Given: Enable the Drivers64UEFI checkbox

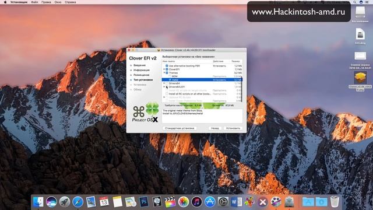Looking at the screenshot, I should (167, 87).
